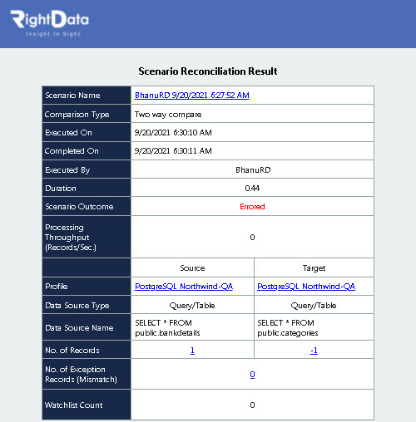
Task: Click the Duration value 0.44
Action: click(x=252, y=189)
